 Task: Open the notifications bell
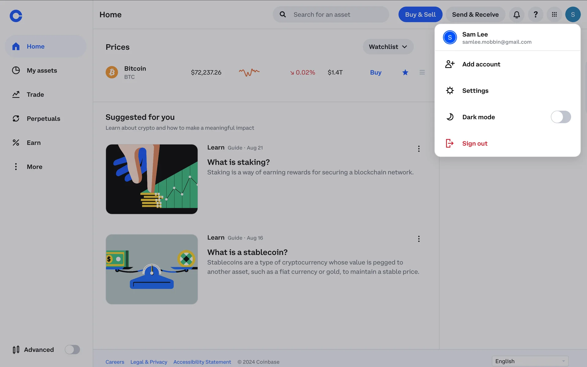(x=516, y=14)
